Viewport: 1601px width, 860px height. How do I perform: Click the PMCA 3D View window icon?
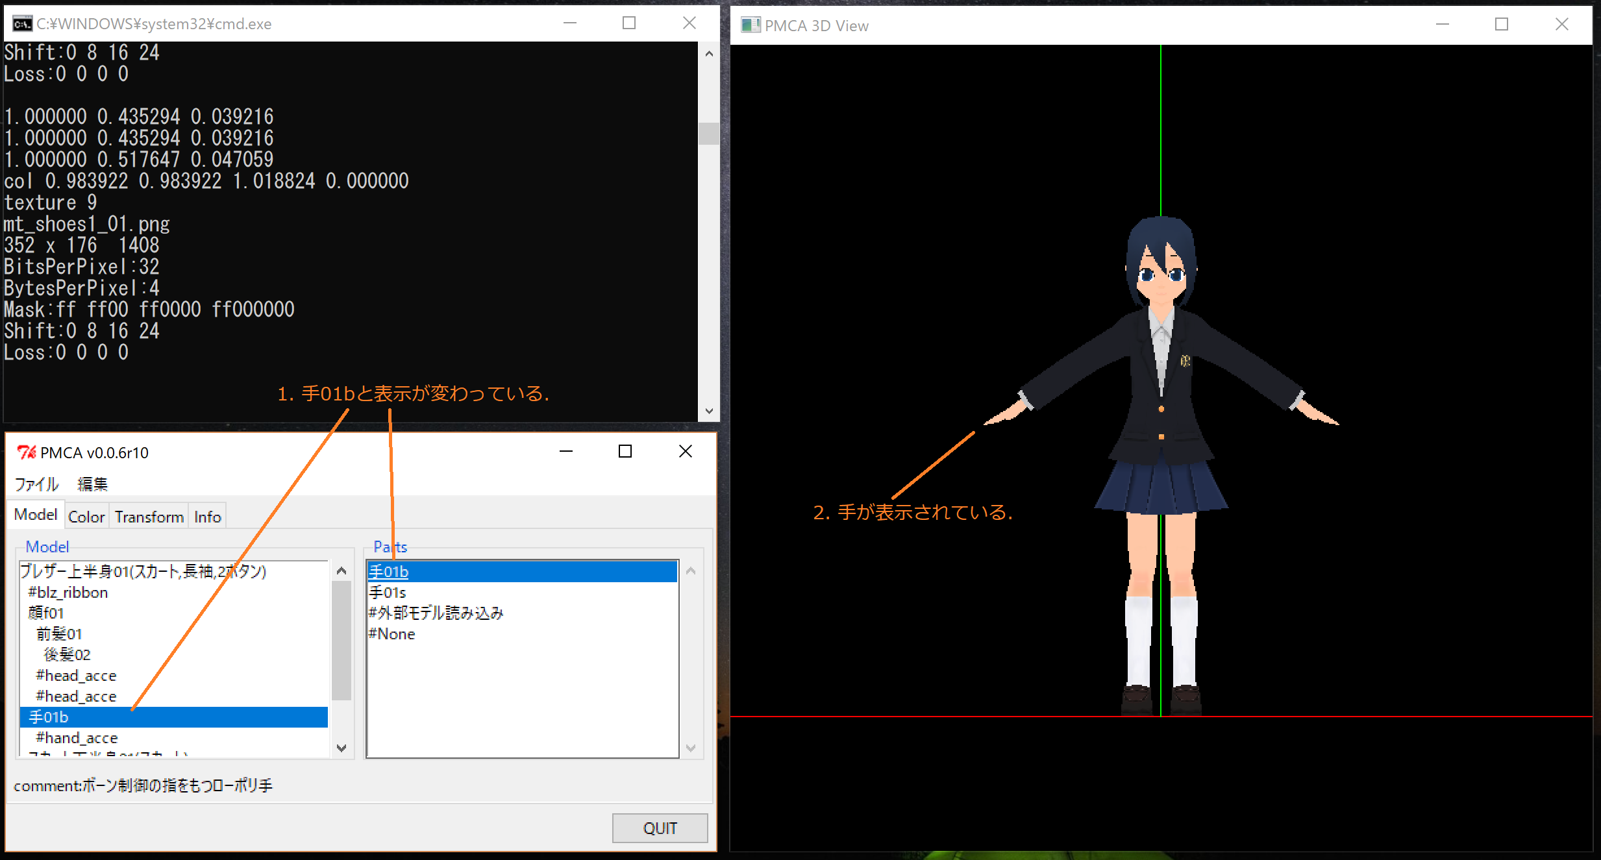point(751,25)
